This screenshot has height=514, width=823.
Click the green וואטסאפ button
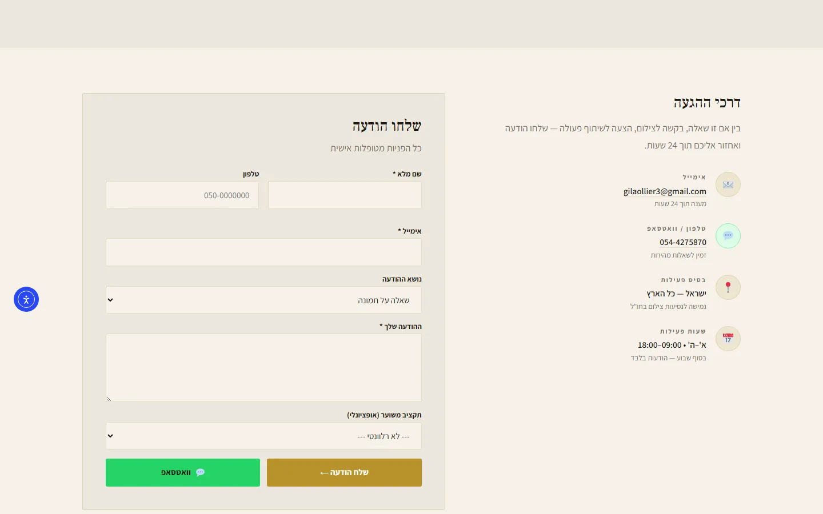pyautogui.click(x=183, y=472)
